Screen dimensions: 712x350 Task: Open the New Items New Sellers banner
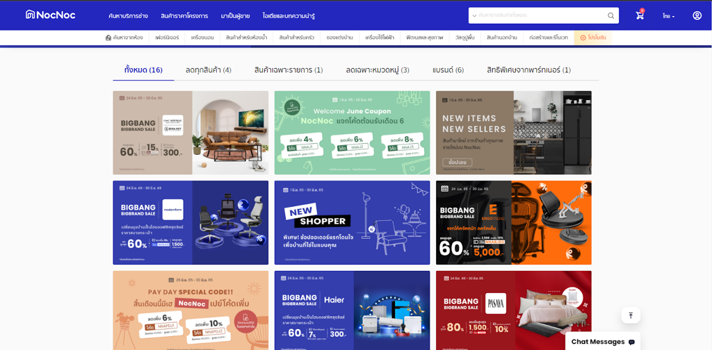click(514, 133)
